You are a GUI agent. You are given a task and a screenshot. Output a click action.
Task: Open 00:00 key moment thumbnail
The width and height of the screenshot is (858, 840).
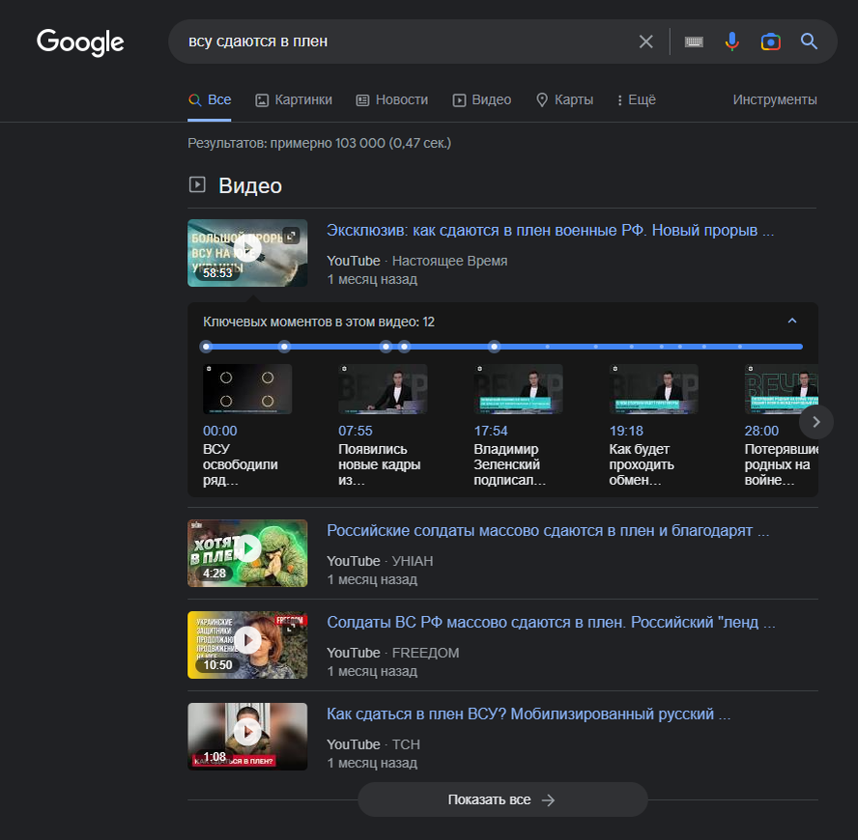247,389
